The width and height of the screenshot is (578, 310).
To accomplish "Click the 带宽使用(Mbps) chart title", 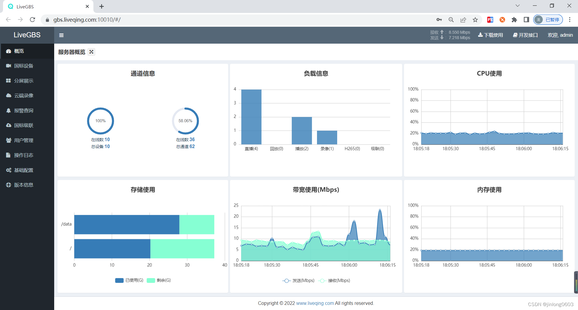I will [316, 190].
